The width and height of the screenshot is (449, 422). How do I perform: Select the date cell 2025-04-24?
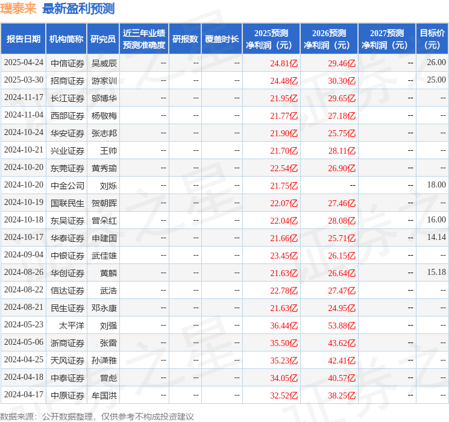[24, 63]
